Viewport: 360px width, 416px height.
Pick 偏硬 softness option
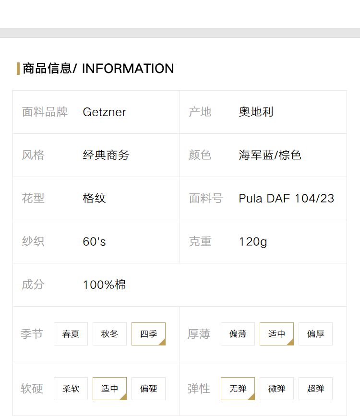(148, 388)
